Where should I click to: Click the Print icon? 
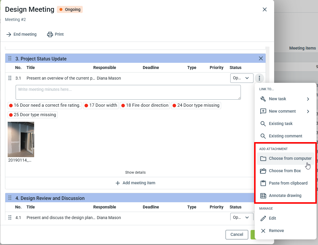click(50, 34)
